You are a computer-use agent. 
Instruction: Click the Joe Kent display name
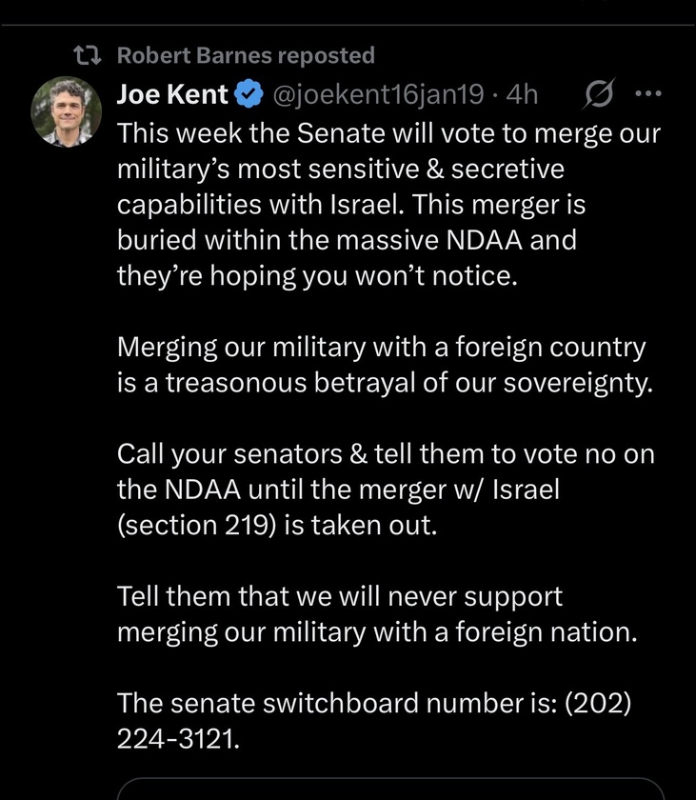click(x=172, y=94)
